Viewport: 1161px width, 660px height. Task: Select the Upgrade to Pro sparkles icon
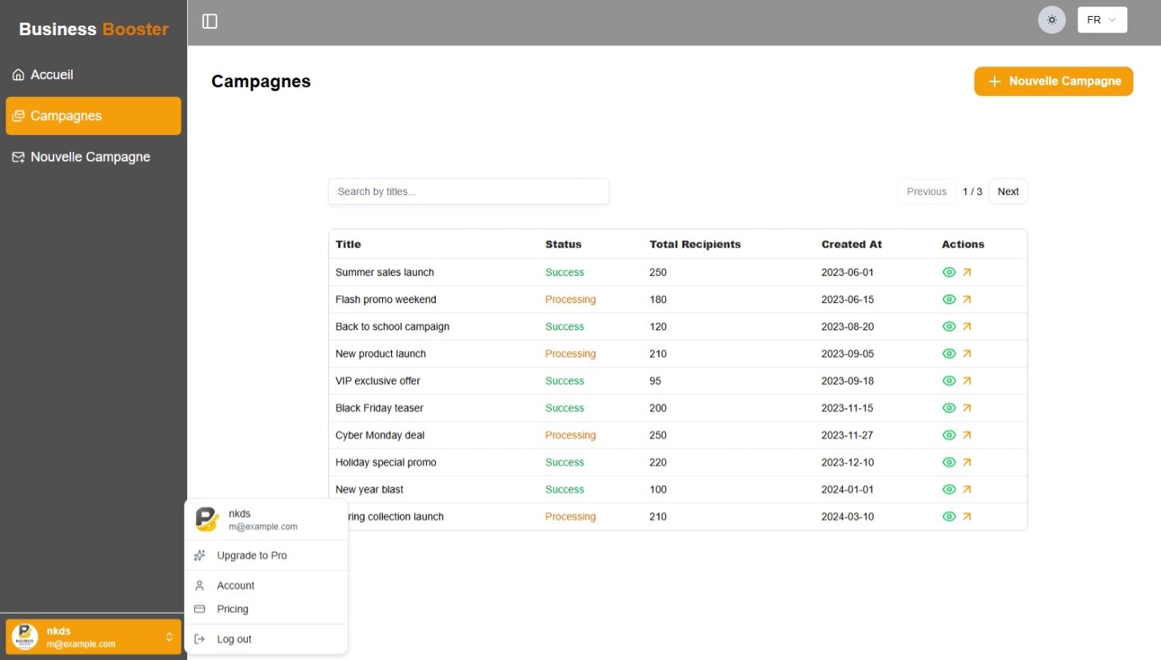(x=200, y=555)
